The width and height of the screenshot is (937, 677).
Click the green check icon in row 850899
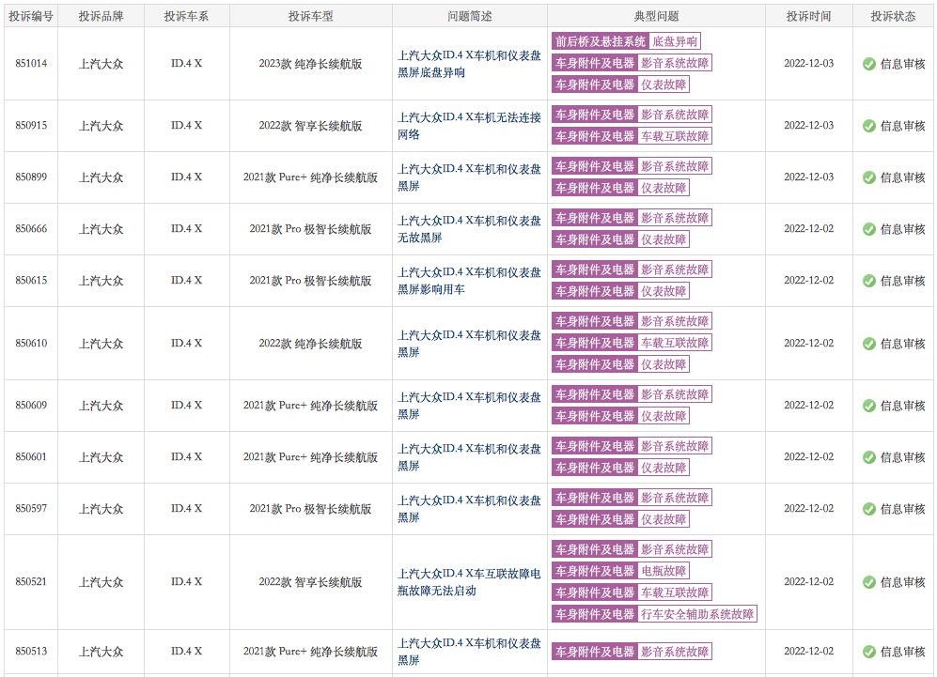point(869,177)
